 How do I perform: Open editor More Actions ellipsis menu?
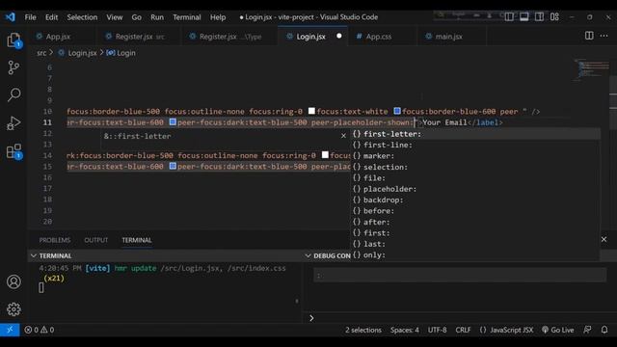[x=604, y=36]
